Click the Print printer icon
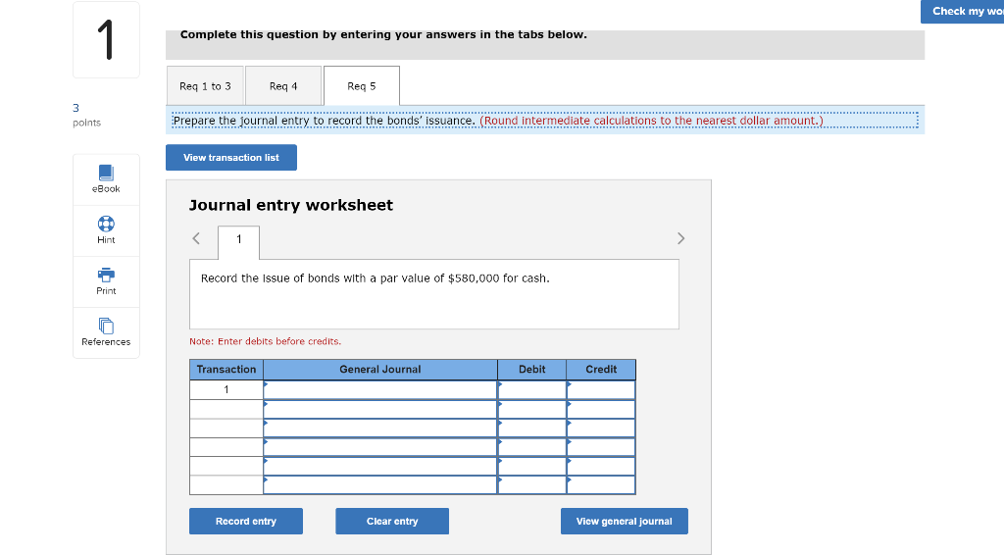Viewport: 1004px width, 555px height. [106, 276]
